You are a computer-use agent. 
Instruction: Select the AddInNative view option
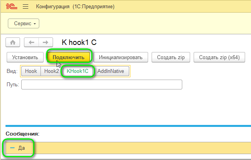point(111,71)
